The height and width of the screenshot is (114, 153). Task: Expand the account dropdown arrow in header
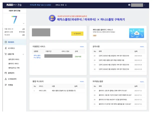point(144,5)
